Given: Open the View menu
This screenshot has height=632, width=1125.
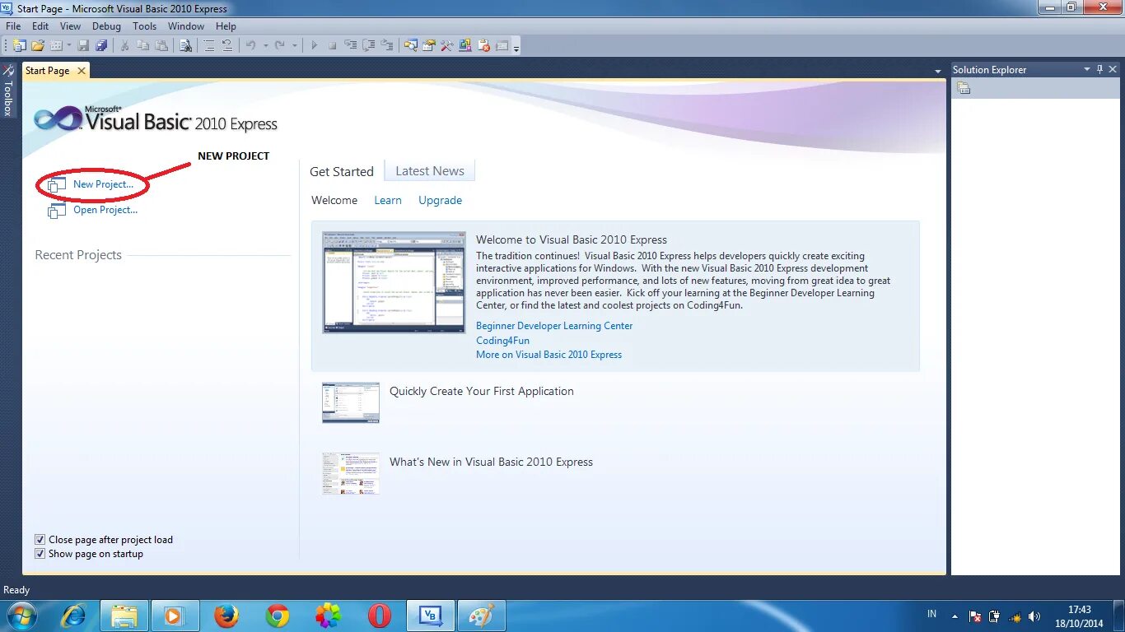Looking at the screenshot, I should 70,26.
